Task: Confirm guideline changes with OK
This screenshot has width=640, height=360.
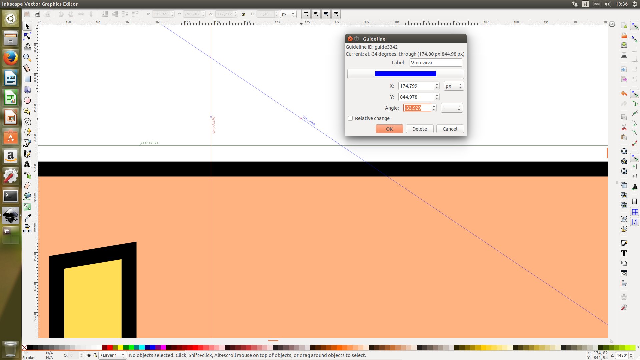Action: pos(389,129)
